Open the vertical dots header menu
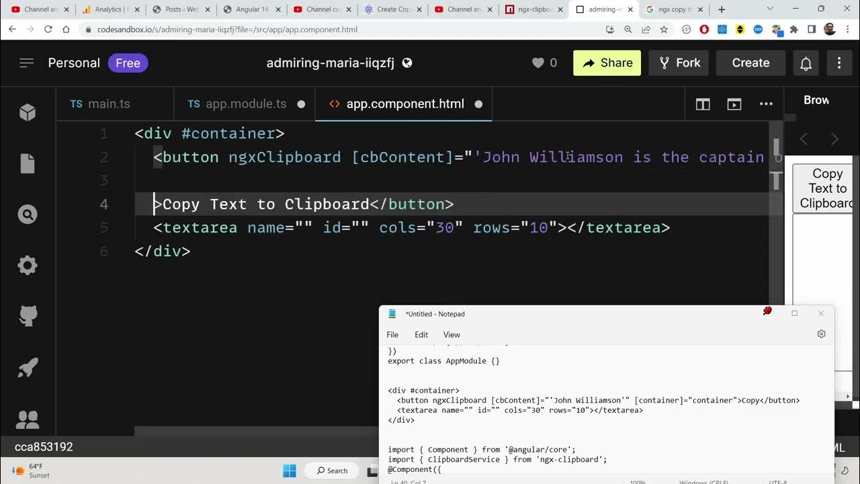The width and height of the screenshot is (860, 484). click(x=839, y=63)
